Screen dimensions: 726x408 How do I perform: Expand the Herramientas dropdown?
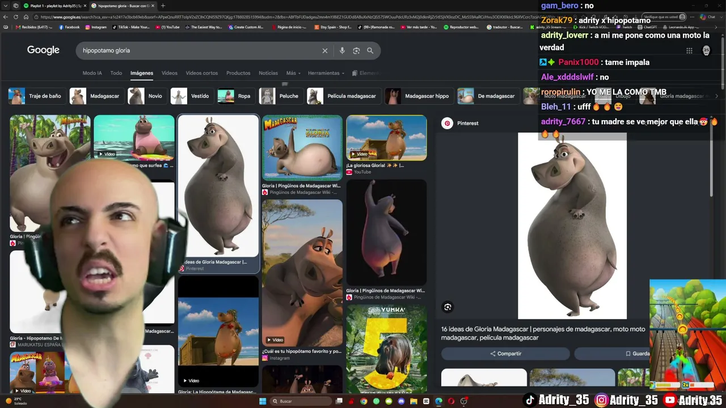[x=326, y=73]
